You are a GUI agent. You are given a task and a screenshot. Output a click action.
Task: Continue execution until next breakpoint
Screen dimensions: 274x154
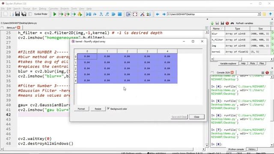pyautogui.click(x=113, y=14)
